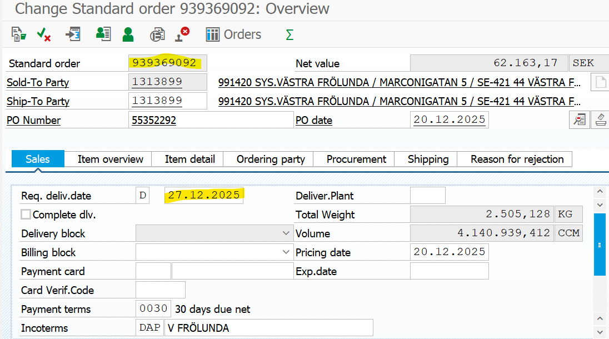Click the green sigma sum icon
The image size is (609, 339).
pyautogui.click(x=289, y=34)
